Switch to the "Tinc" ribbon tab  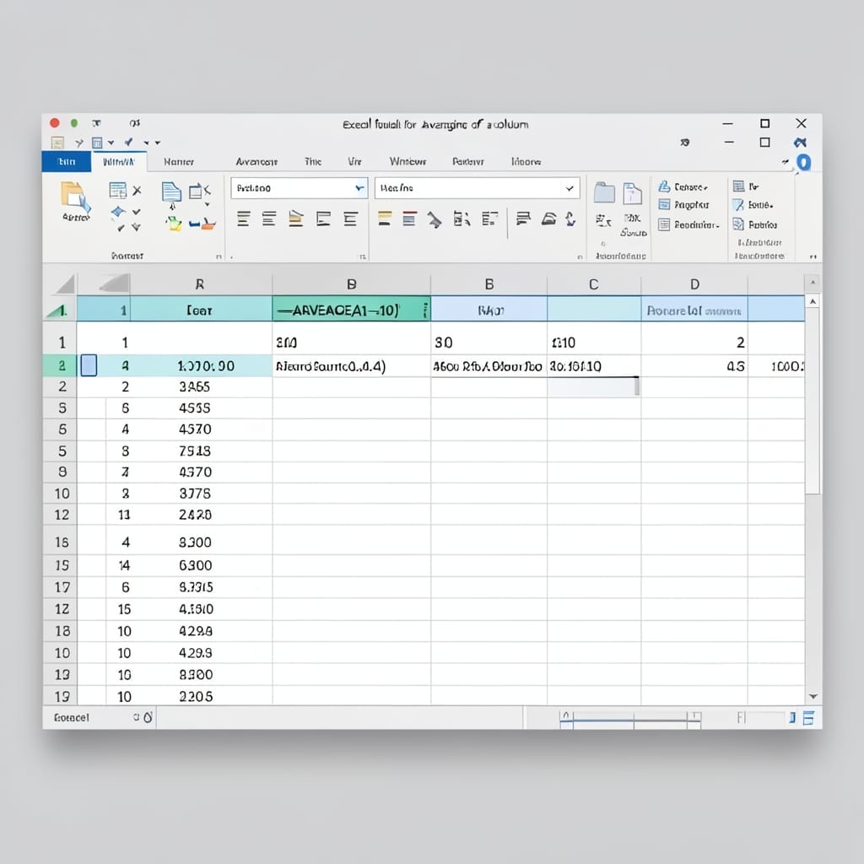coord(313,161)
